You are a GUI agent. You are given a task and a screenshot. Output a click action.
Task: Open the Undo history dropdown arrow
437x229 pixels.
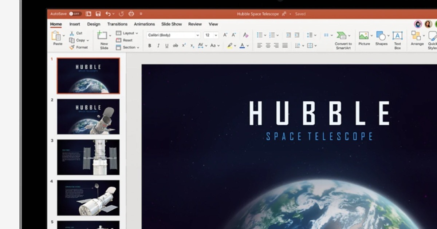[x=114, y=14]
